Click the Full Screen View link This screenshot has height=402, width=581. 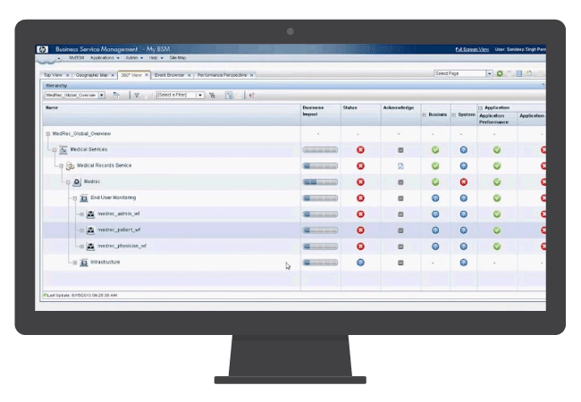click(x=472, y=49)
